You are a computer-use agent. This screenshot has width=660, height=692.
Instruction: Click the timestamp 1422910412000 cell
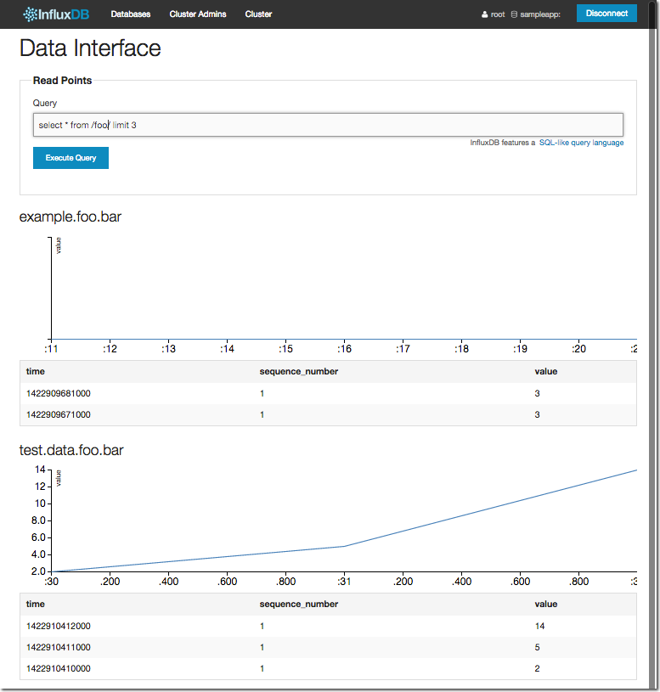pyautogui.click(x=59, y=626)
